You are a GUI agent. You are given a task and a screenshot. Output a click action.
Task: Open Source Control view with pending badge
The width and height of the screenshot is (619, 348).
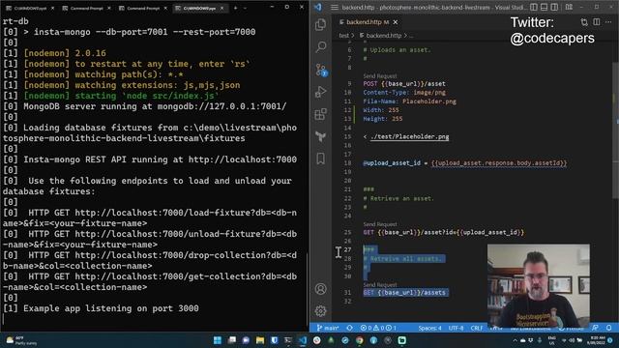(321, 70)
